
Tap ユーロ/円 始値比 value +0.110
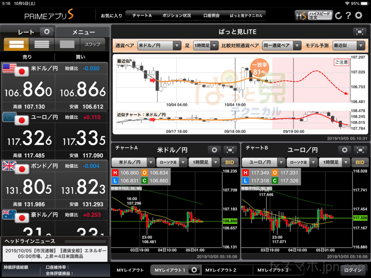click(x=92, y=117)
